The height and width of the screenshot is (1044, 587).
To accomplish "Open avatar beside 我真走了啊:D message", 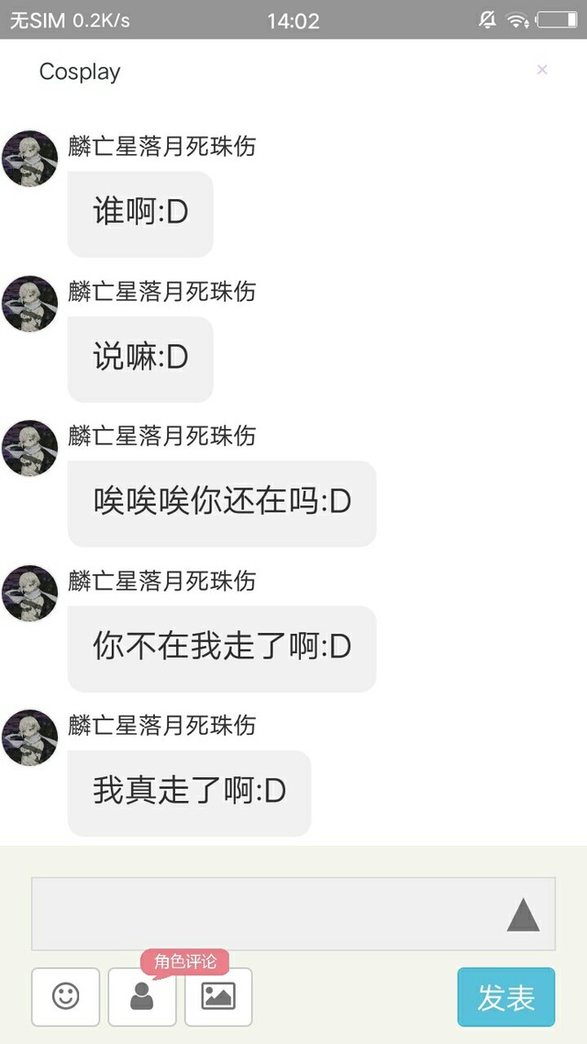I will (29, 738).
